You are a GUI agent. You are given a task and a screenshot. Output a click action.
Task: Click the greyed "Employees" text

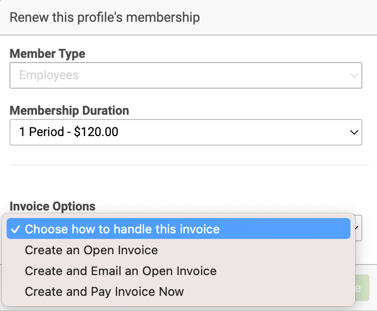point(49,75)
